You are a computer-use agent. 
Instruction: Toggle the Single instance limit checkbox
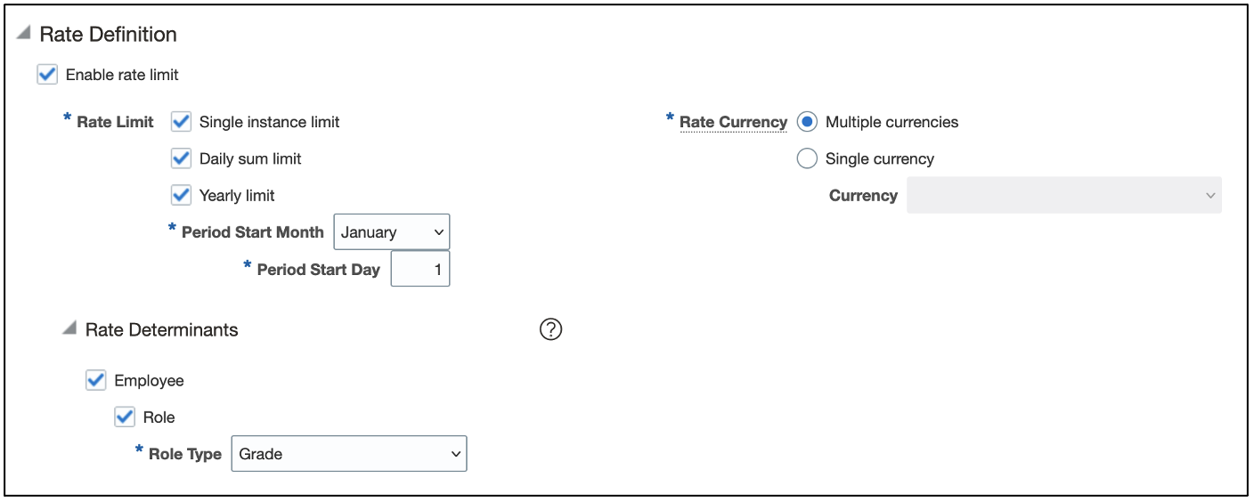[x=181, y=121]
